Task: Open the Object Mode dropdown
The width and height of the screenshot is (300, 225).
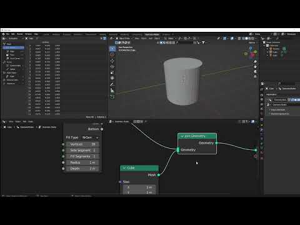Action: tap(124, 38)
